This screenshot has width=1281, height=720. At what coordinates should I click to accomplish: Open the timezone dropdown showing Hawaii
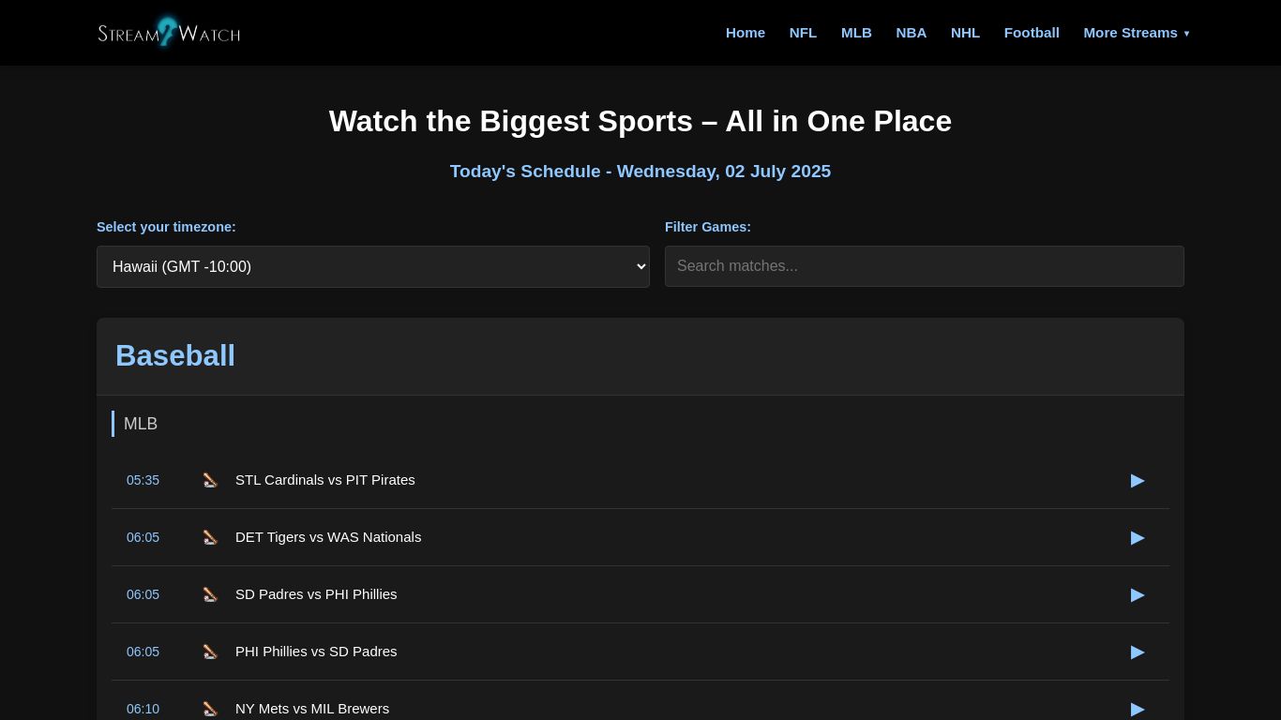coord(373,266)
